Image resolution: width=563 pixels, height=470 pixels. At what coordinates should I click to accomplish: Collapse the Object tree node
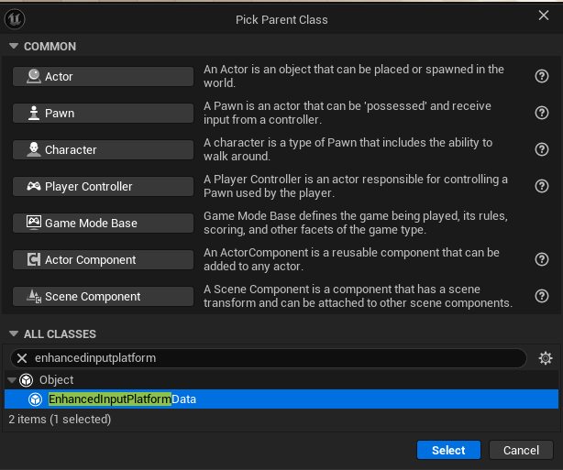(12, 380)
